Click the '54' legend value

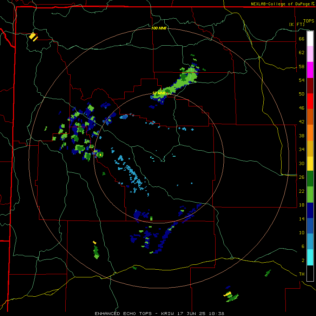(x=302, y=80)
